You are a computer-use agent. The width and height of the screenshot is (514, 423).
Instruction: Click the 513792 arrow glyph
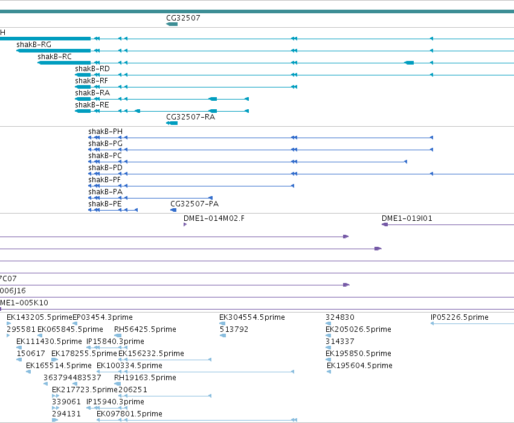click(x=223, y=336)
